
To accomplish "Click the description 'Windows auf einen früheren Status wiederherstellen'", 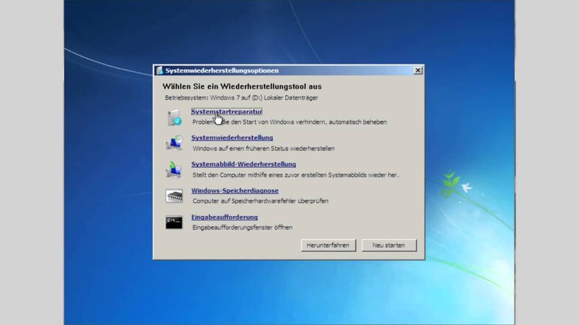I will (263, 149).
